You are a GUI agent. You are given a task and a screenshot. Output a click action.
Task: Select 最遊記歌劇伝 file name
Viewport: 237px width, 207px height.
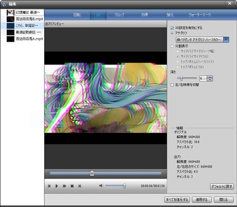28,33
